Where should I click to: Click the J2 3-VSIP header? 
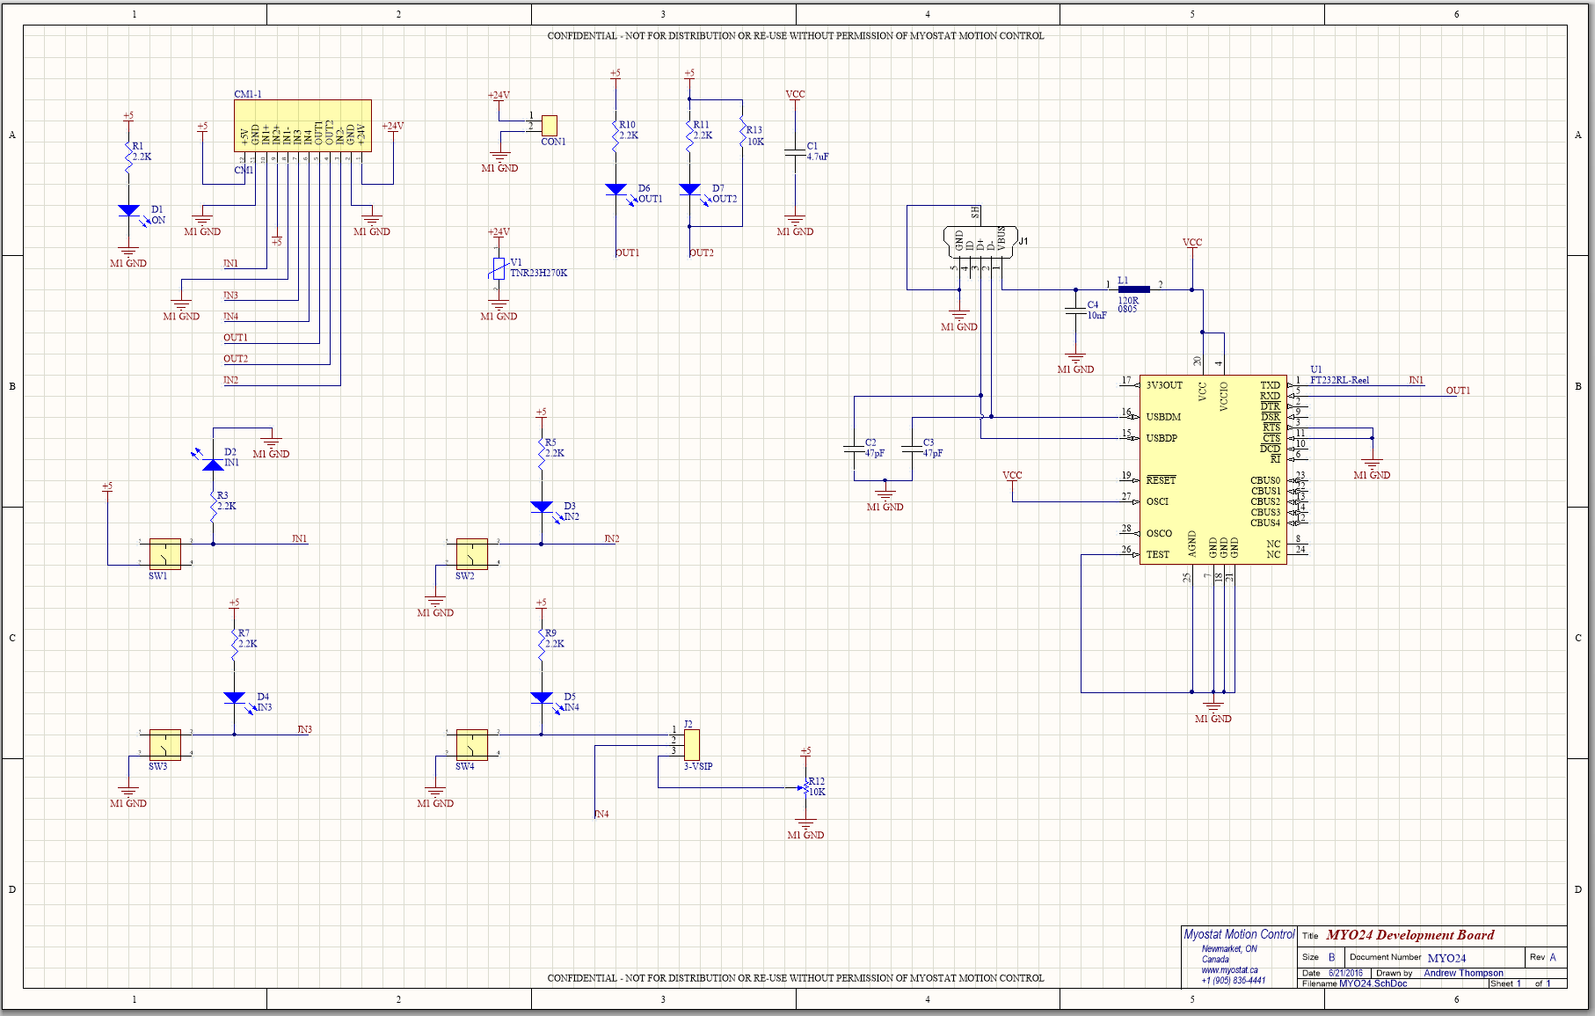pos(692,744)
